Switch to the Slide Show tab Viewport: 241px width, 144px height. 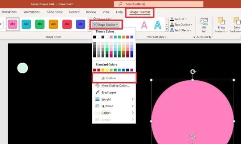pos(55,12)
